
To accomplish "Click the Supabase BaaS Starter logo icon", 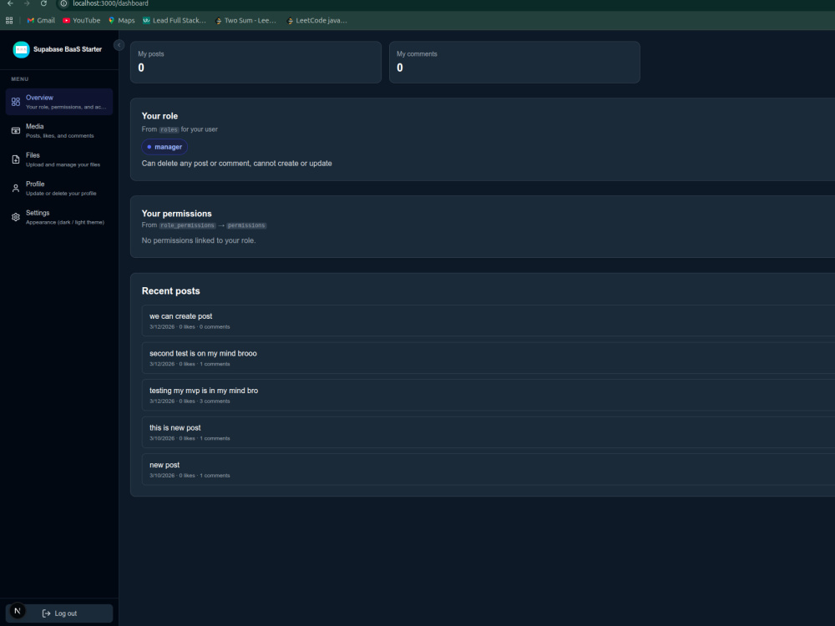I will 22,49.
